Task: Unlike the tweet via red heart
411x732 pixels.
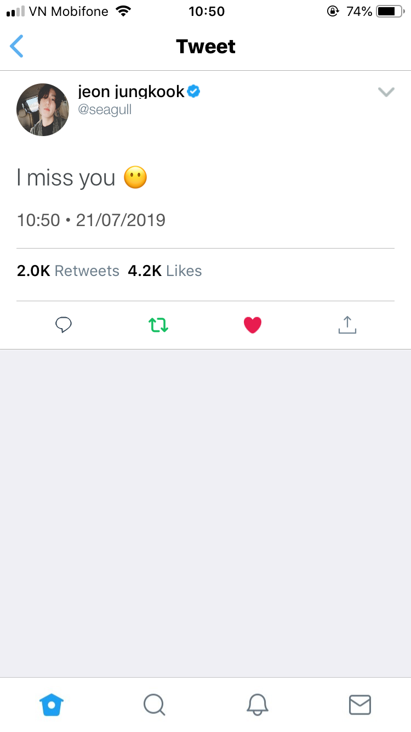Action: [x=253, y=325]
